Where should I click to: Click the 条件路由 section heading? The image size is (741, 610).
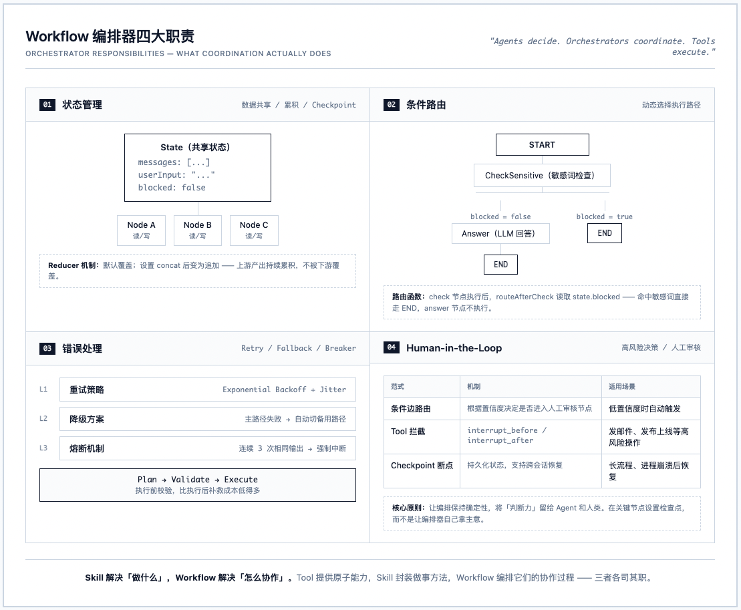(x=426, y=105)
